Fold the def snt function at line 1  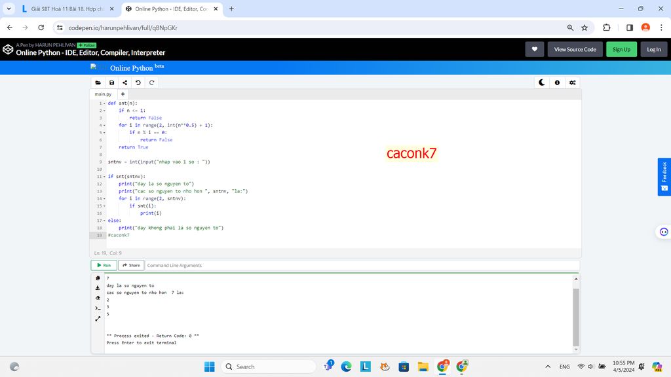click(x=104, y=103)
